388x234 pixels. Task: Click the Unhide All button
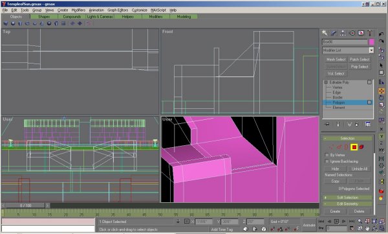tap(360, 169)
